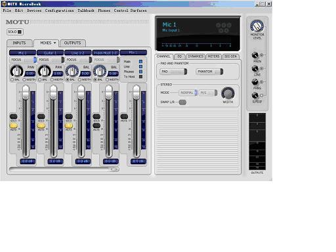Toggle the Pad switch
The height and width of the screenshot is (252, 336).
pyautogui.click(x=173, y=72)
